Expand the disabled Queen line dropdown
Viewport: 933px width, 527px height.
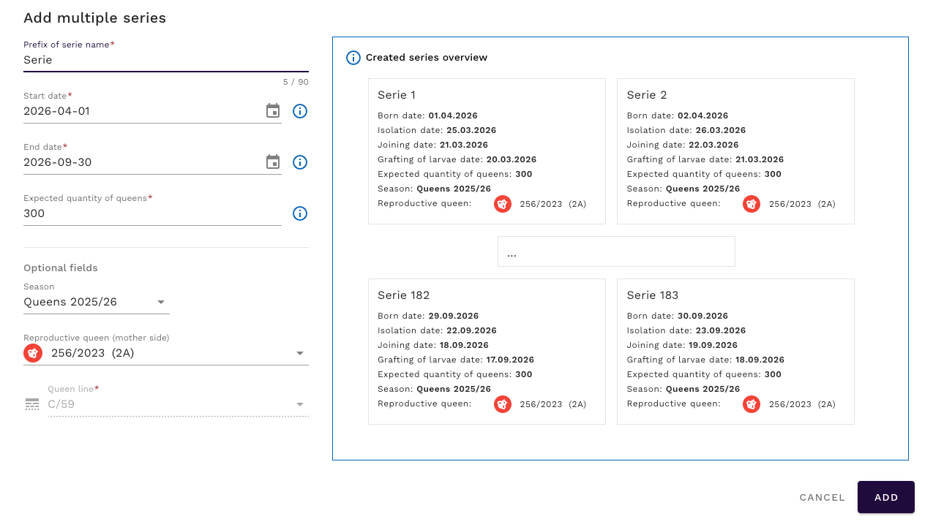pos(299,404)
